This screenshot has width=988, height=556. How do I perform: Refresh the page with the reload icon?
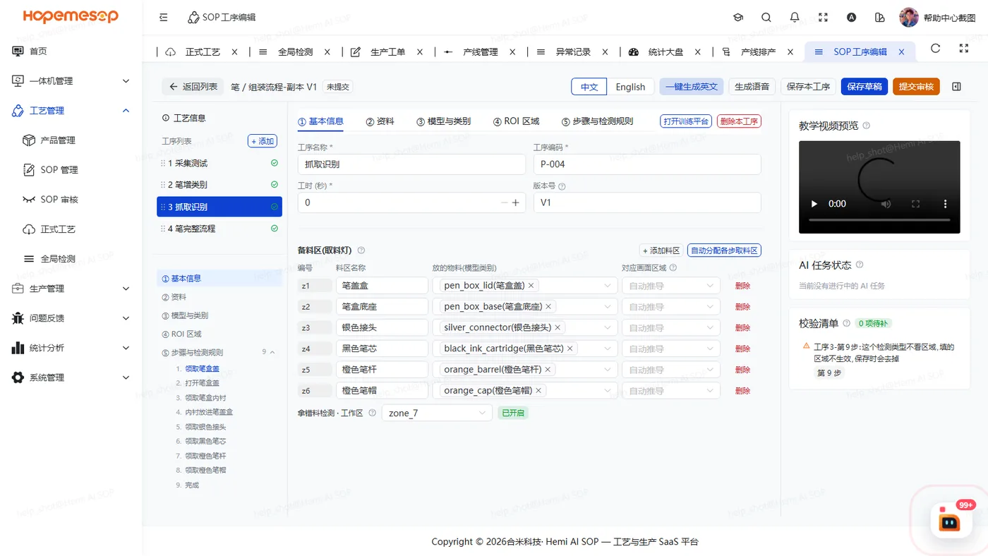click(x=936, y=48)
